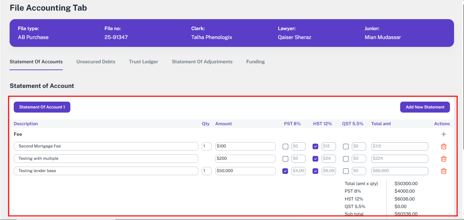This screenshot has width=464, height=220.
Task: Click the PST 8% column header
Action: (x=292, y=124)
